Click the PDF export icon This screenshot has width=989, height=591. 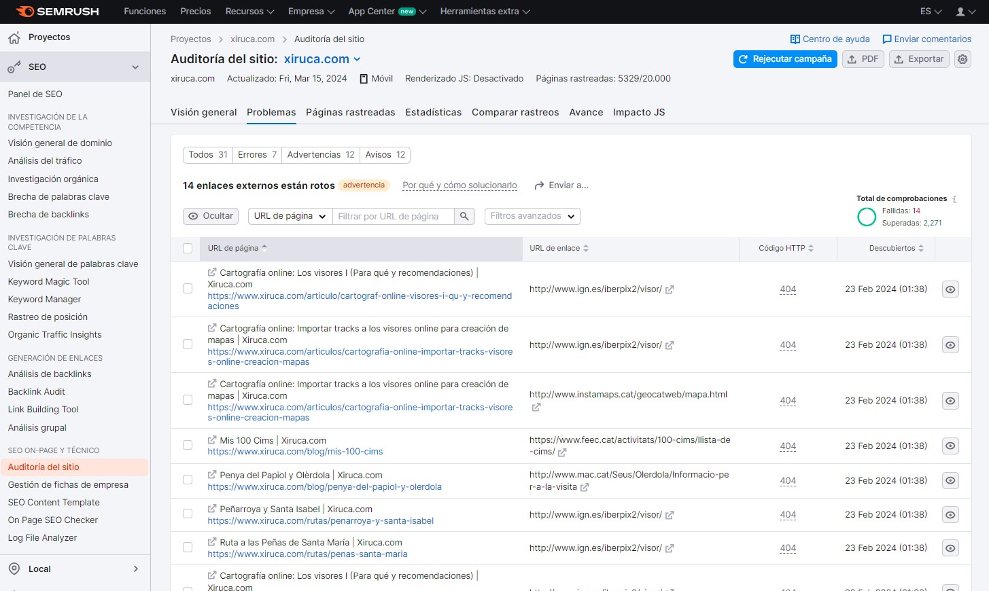[x=852, y=59]
